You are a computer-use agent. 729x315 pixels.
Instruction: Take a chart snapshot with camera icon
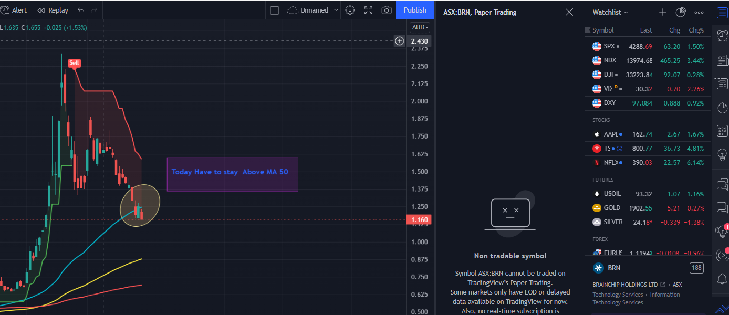[x=386, y=10]
